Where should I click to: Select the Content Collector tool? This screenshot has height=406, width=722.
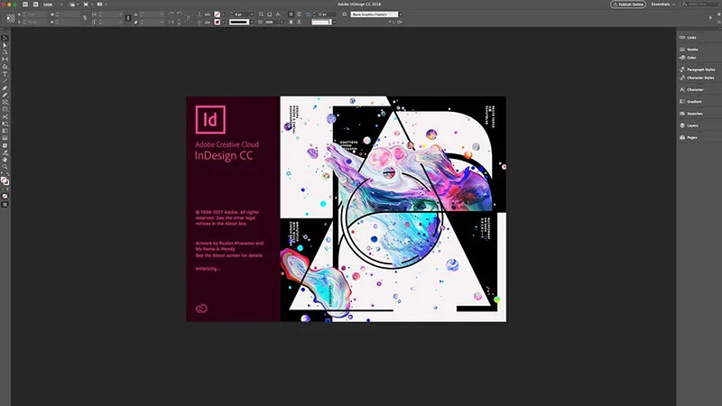(5, 66)
